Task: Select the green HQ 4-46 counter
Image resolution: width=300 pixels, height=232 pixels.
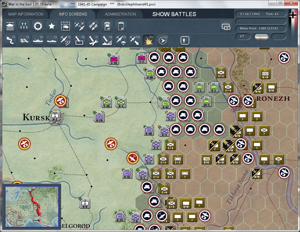Action: [150, 74]
